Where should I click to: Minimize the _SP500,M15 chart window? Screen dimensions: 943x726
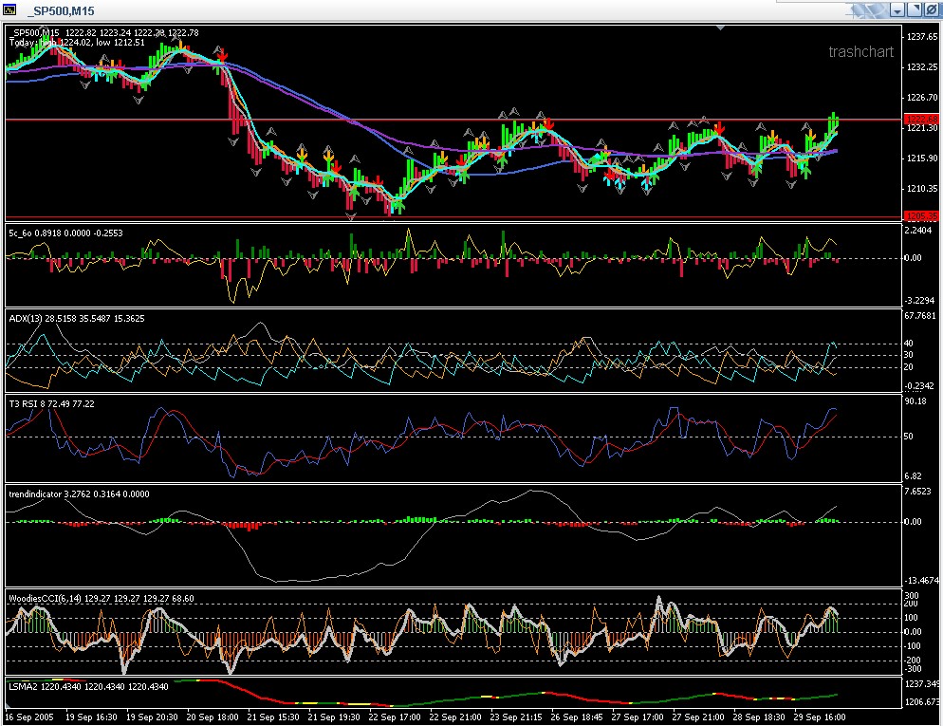click(897, 9)
